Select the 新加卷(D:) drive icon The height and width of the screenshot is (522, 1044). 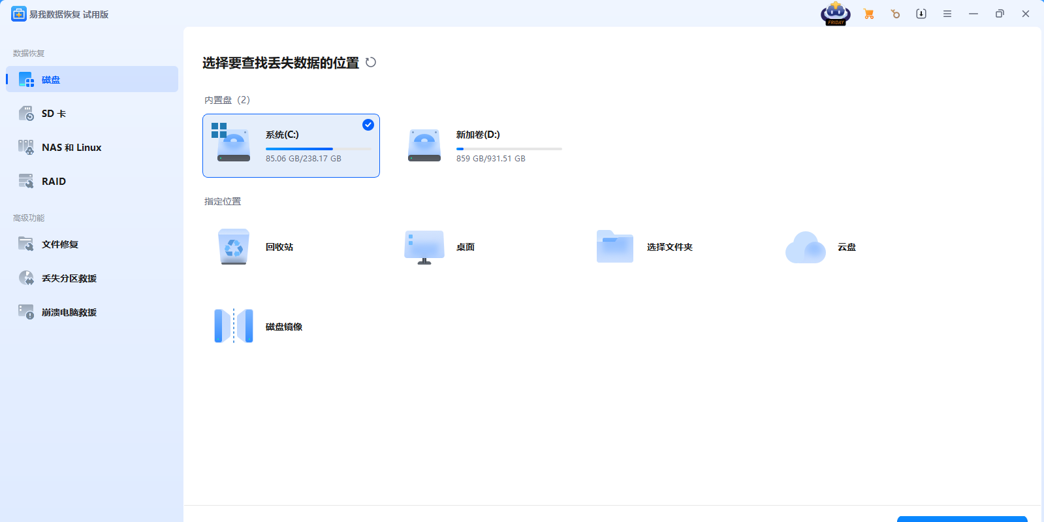(x=424, y=145)
